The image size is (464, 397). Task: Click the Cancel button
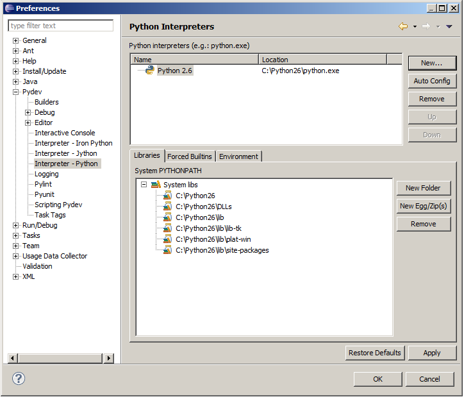pos(429,379)
